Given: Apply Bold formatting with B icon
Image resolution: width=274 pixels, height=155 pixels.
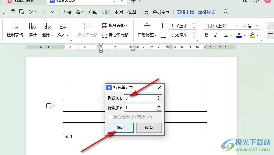Looking at the screenshot, I should (x=207, y=35).
